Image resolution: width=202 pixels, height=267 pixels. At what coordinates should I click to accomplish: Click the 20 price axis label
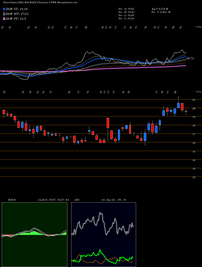[x=194, y=108]
